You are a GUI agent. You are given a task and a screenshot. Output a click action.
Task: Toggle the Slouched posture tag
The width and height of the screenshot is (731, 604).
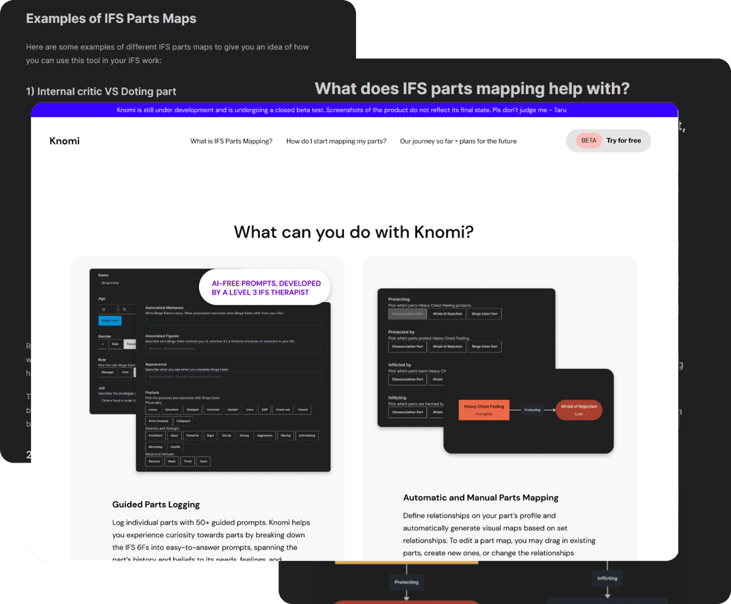point(171,410)
